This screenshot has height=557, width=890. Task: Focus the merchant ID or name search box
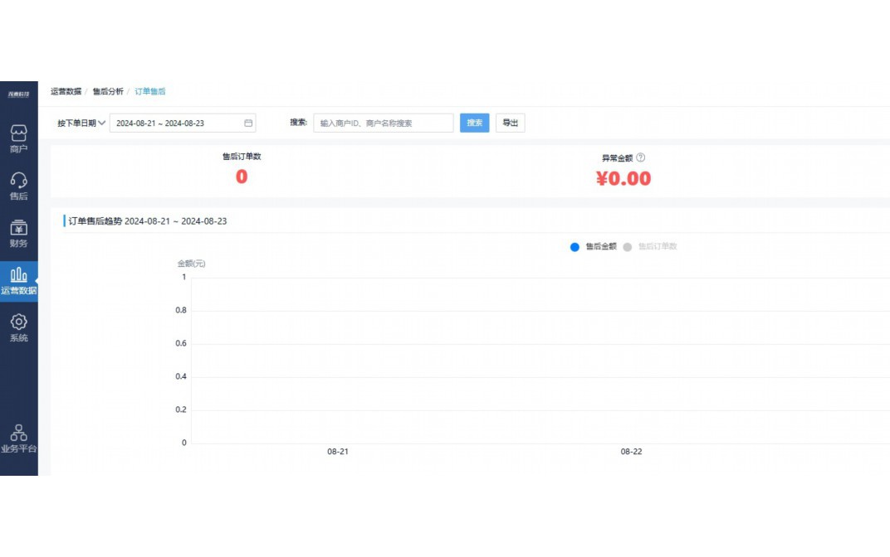383,123
